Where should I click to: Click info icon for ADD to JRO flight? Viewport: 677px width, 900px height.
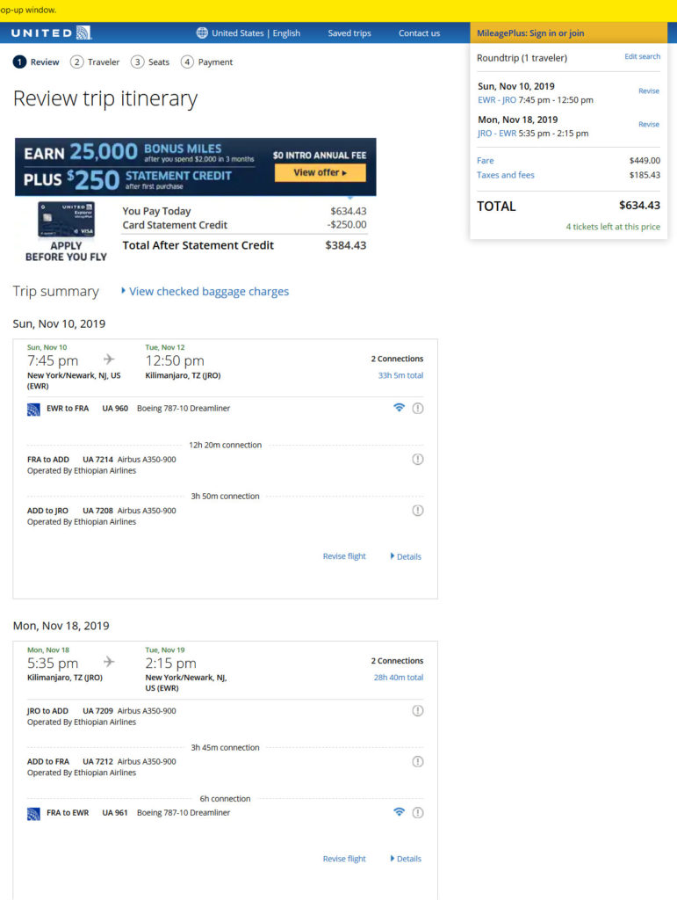(x=418, y=510)
